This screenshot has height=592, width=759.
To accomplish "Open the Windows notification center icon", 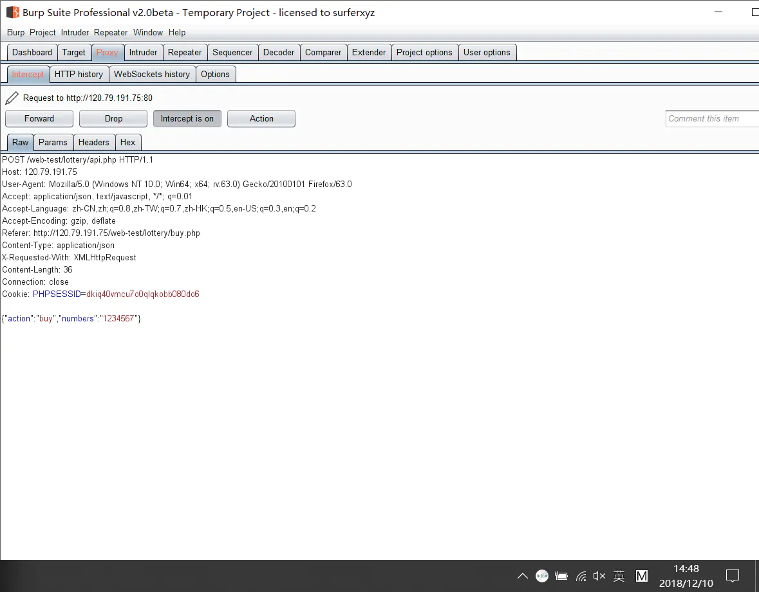I will click(733, 575).
